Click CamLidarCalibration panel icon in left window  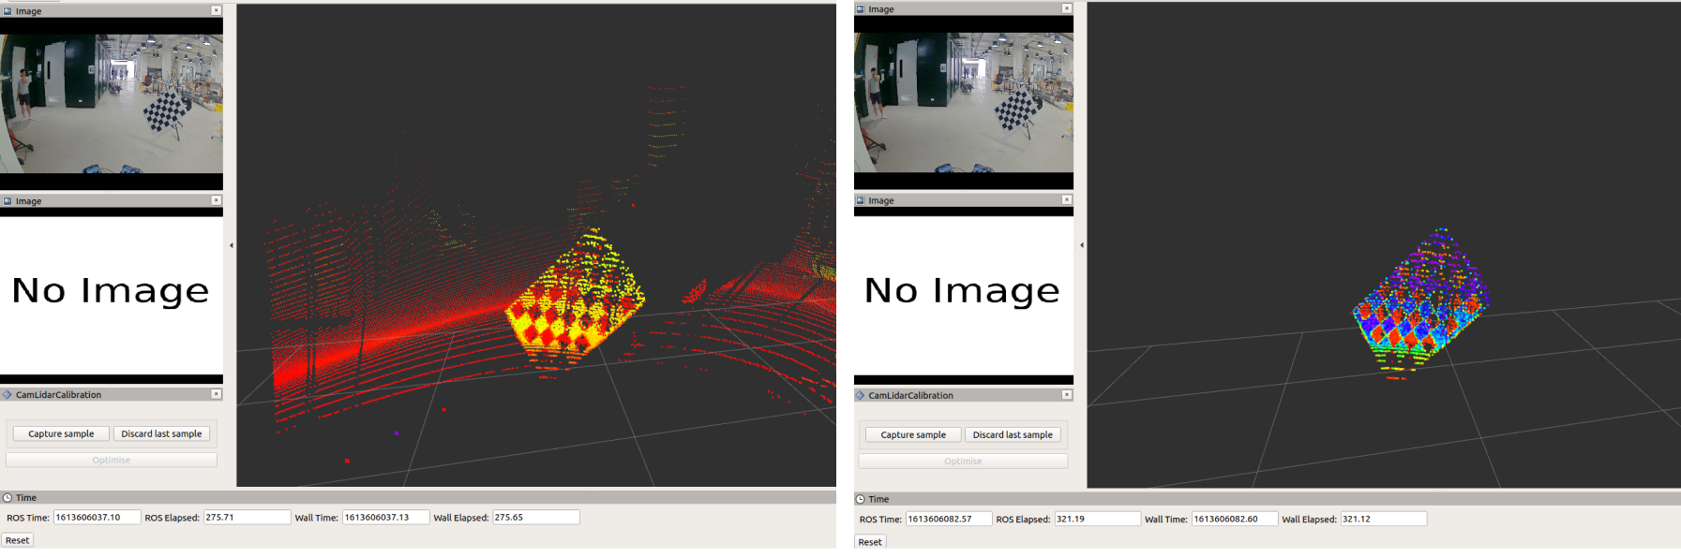pos(8,394)
